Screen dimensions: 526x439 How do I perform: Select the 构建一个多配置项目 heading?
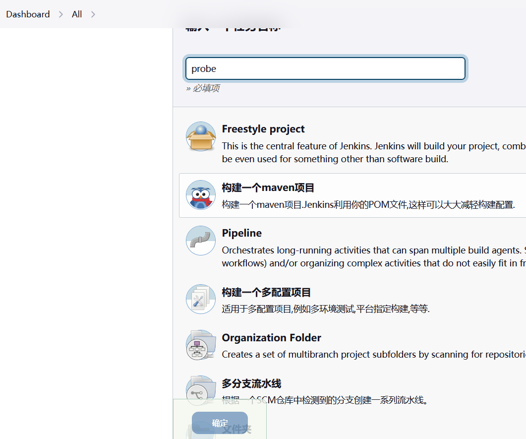[x=266, y=292]
